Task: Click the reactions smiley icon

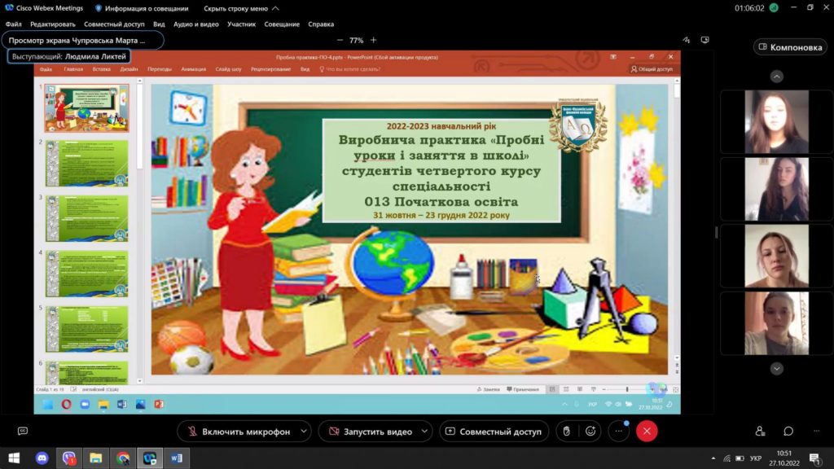Action: tap(590, 431)
